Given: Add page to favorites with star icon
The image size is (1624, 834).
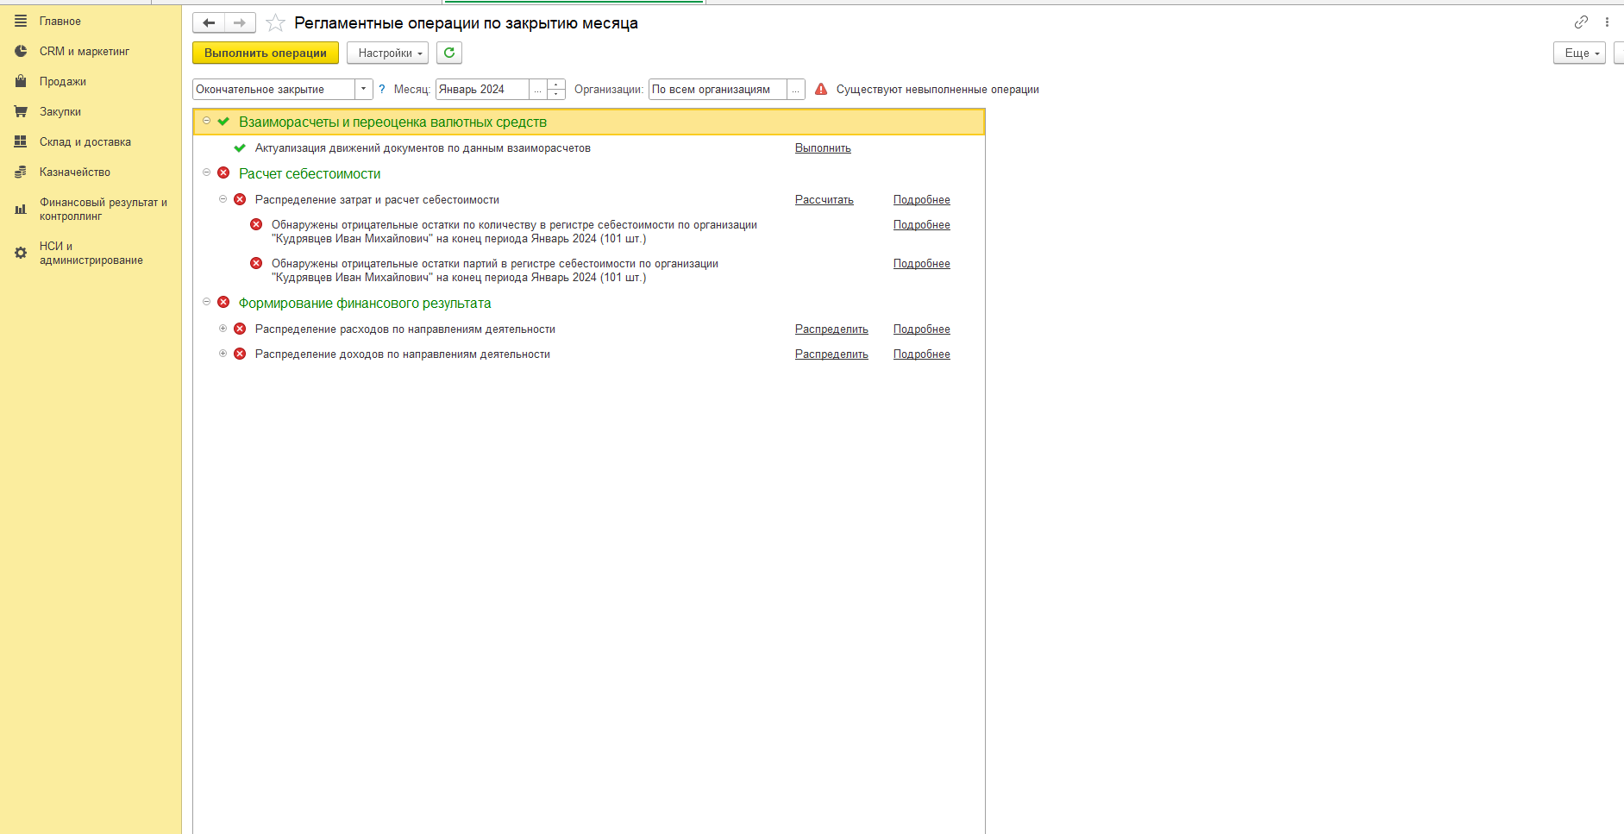Looking at the screenshot, I should (275, 23).
